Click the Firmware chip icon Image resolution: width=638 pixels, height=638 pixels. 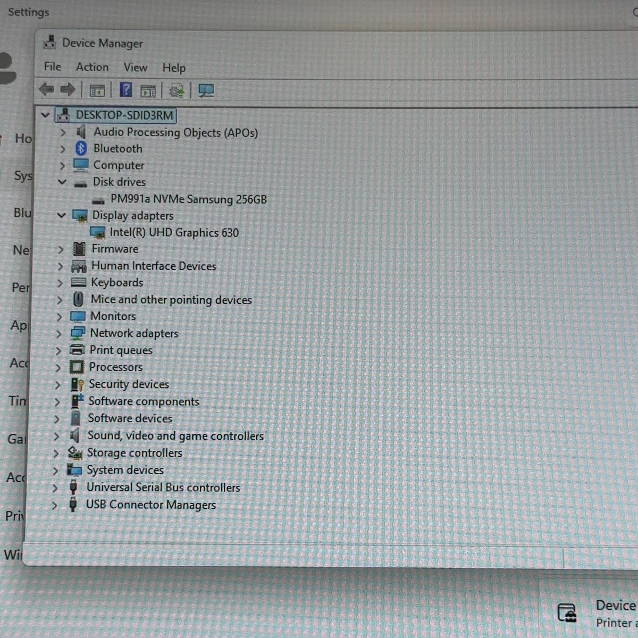coord(79,249)
